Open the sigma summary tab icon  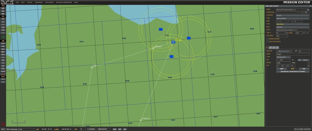pos(277,47)
